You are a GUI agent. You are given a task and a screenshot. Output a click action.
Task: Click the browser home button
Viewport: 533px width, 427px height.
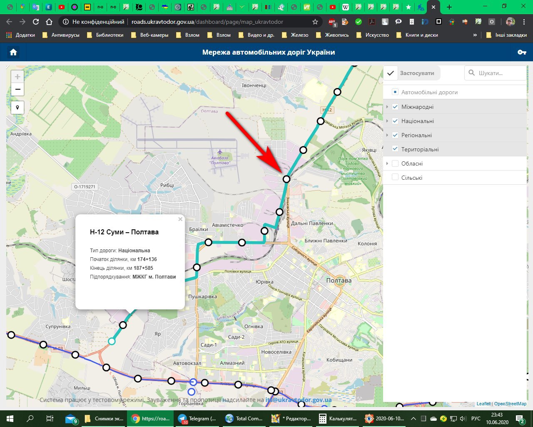49,22
